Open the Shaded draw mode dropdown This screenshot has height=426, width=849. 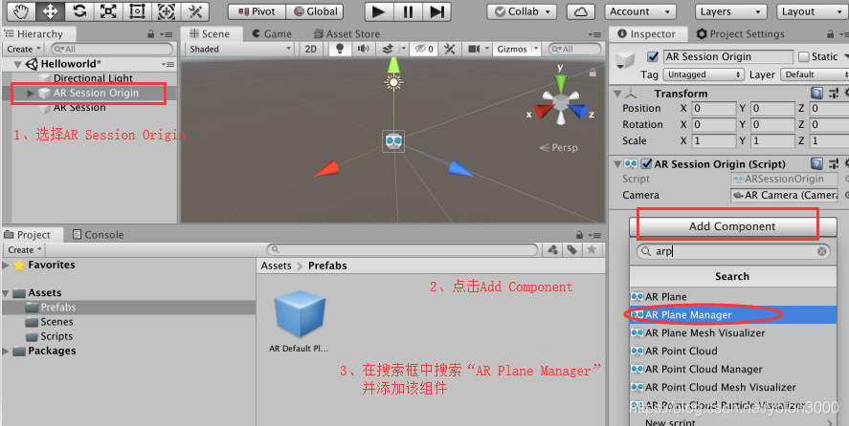[x=240, y=49]
